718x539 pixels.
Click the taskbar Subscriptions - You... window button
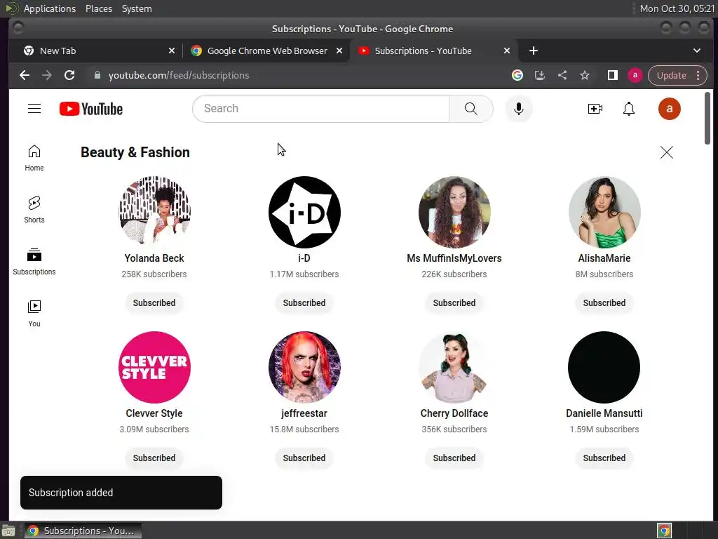[x=83, y=531]
